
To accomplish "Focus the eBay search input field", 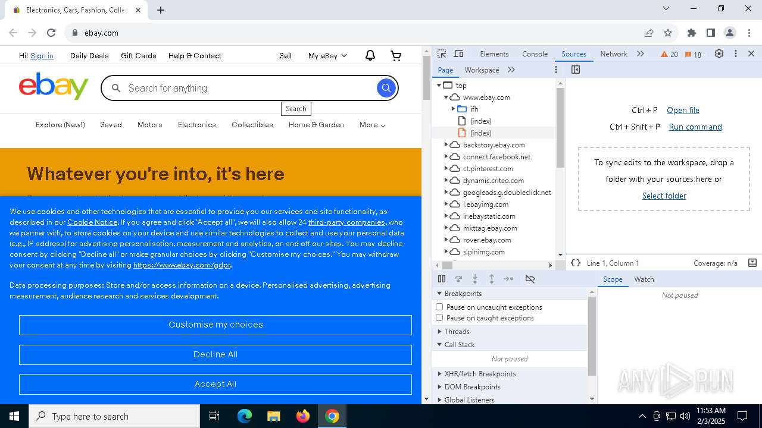I will click(x=249, y=88).
